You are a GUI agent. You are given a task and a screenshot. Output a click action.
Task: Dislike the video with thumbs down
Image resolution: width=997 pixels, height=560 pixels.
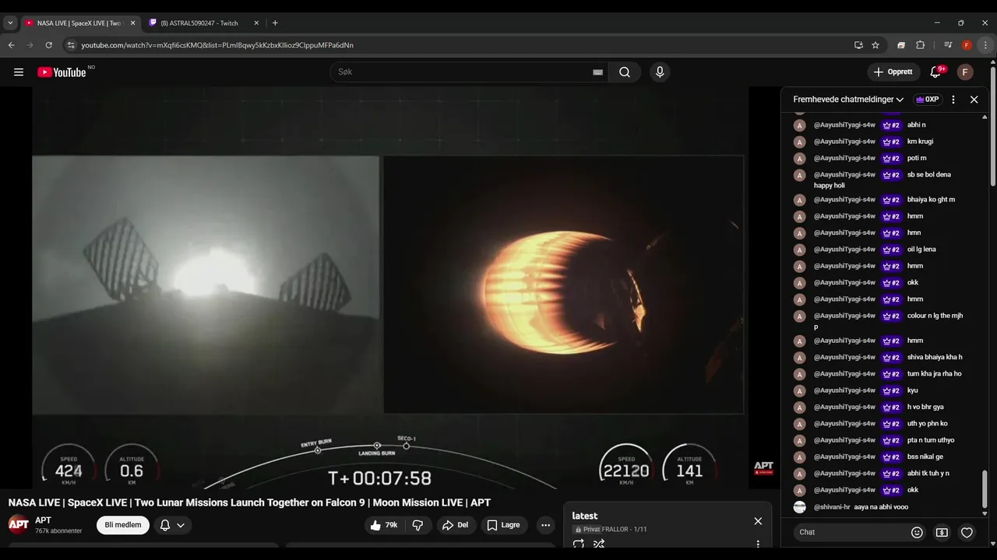tap(417, 525)
